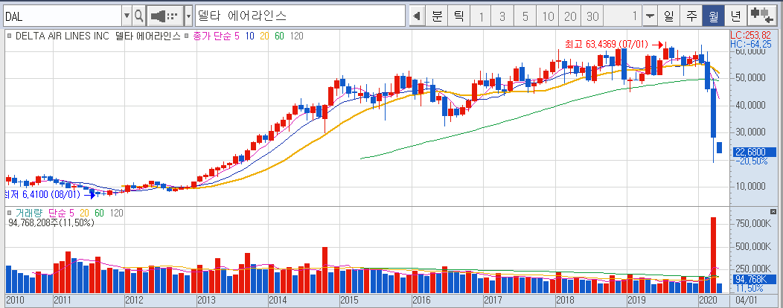Click the 94,768,208주(11,50%) volume readout

(x=51, y=222)
